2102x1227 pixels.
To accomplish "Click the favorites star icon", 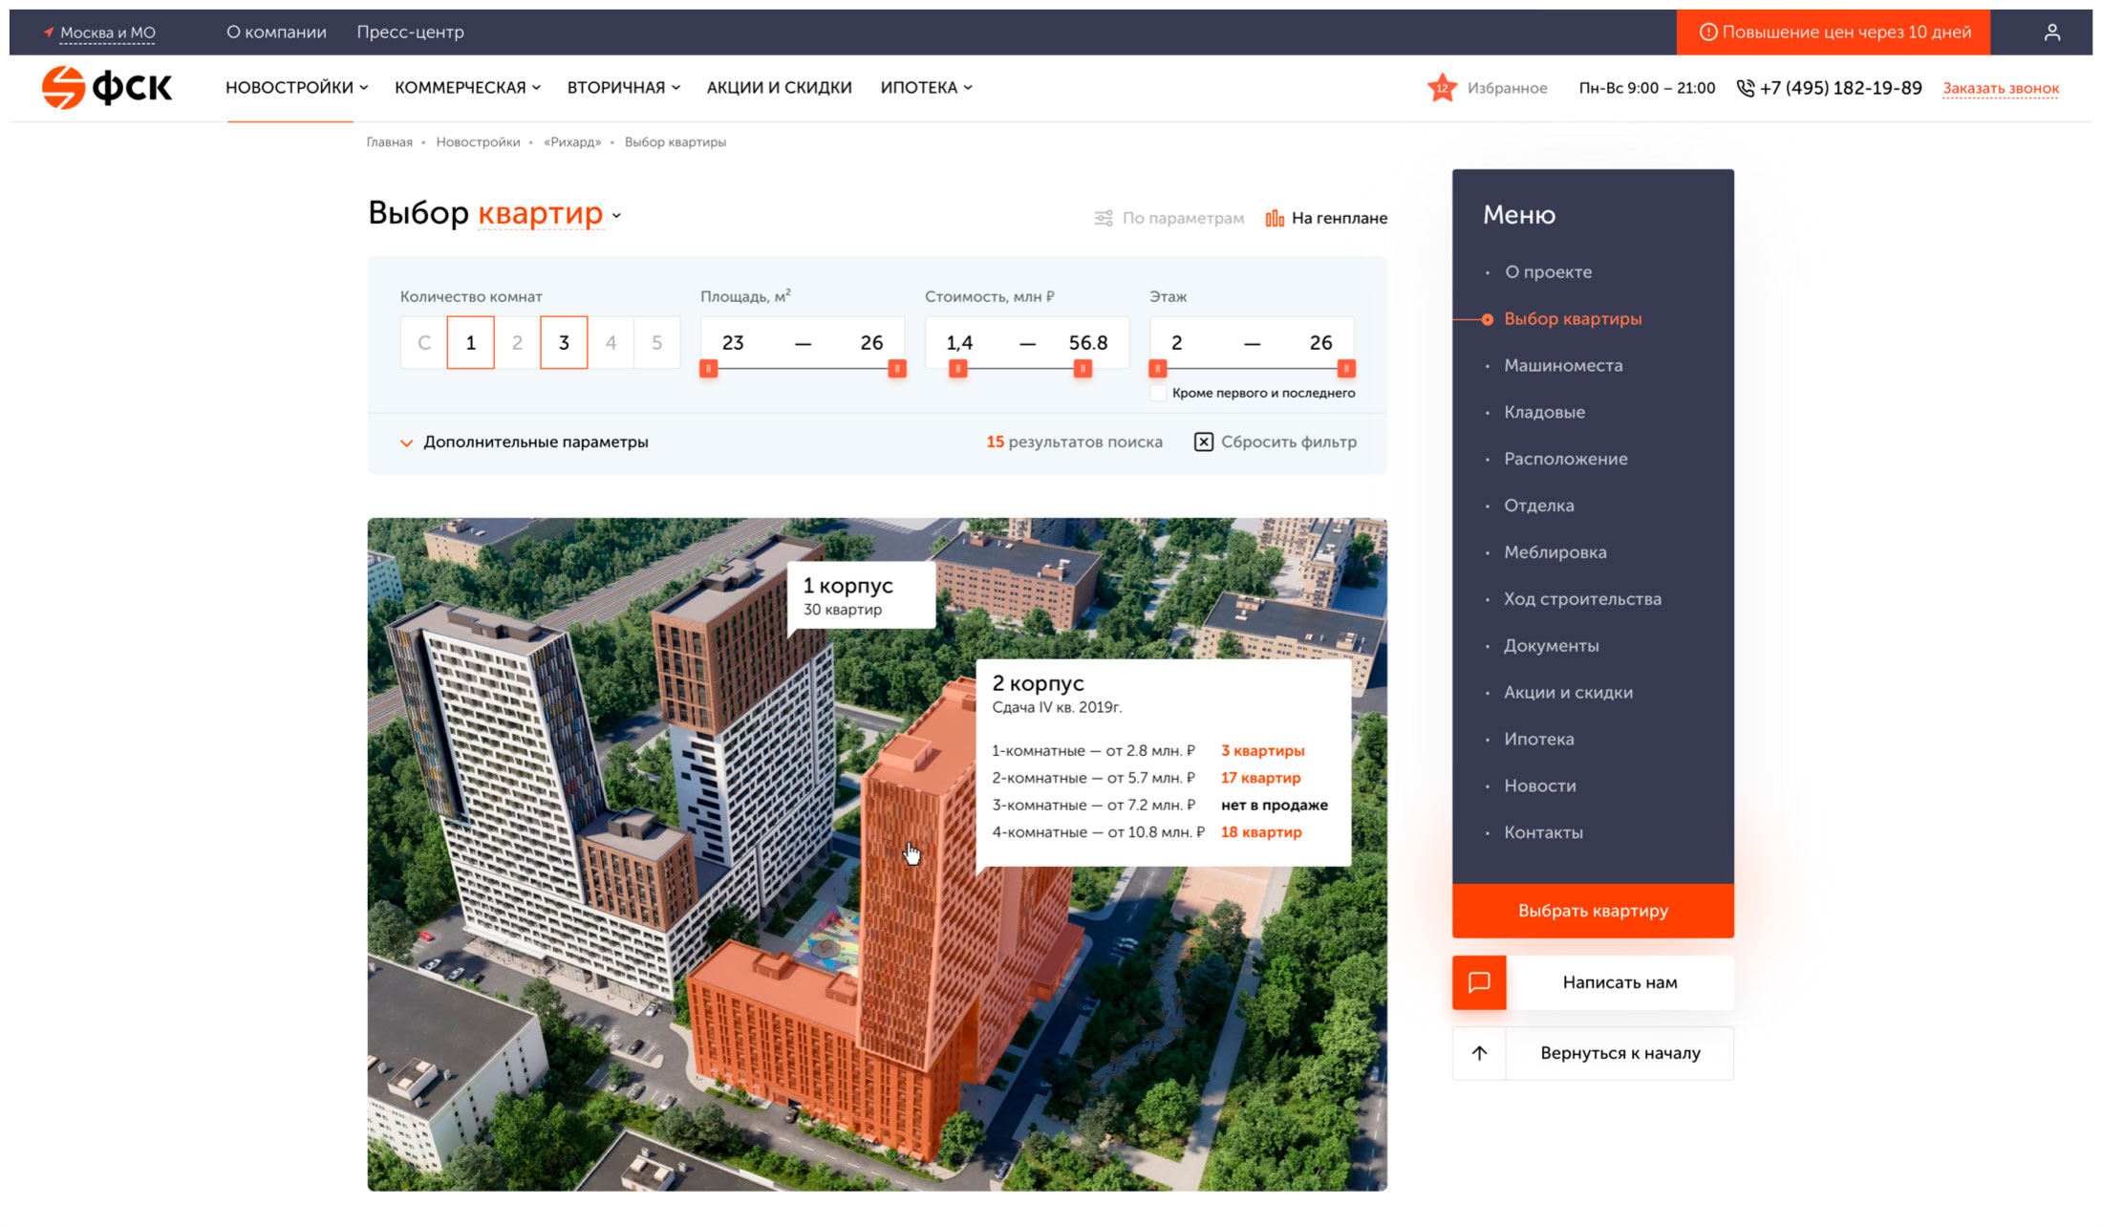I will coord(1442,88).
